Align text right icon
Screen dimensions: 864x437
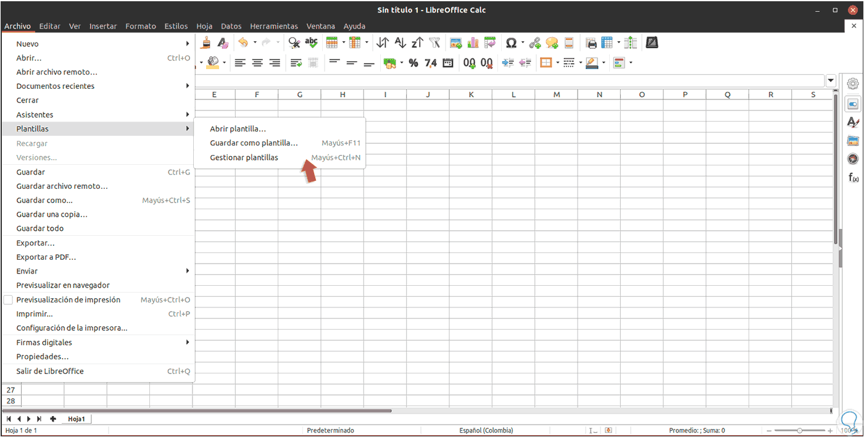click(275, 62)
